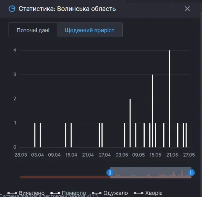Click the left range slider handle
202x197 pixels.
pos(110,173)
